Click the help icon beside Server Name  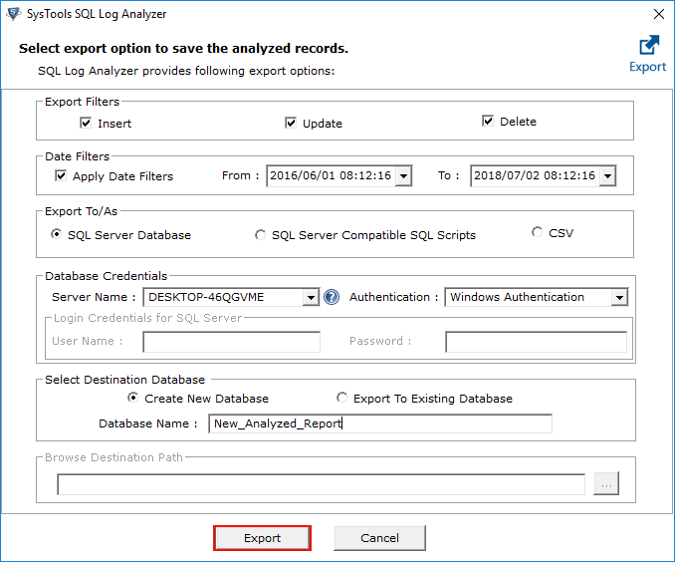(332, 297)
